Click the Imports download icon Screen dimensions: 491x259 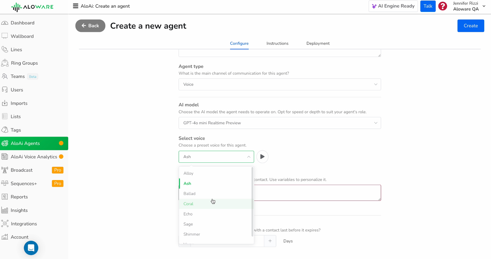tap(5, 103)
